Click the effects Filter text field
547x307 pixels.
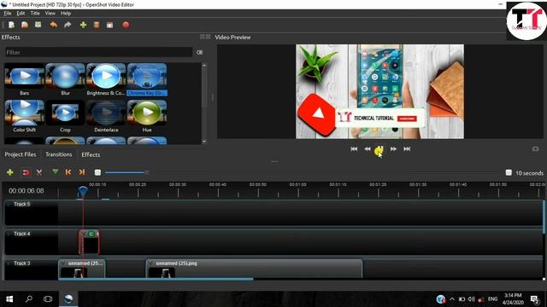[99, 52]
